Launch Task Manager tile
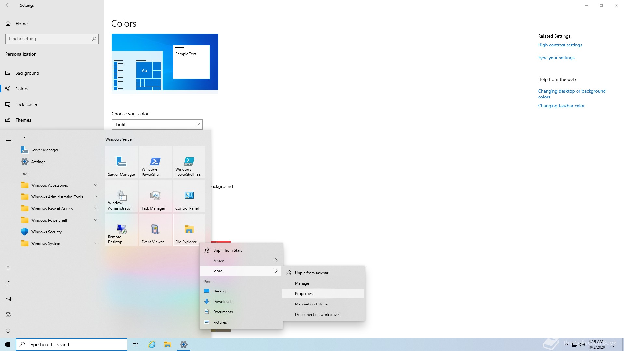 (155, 196)
